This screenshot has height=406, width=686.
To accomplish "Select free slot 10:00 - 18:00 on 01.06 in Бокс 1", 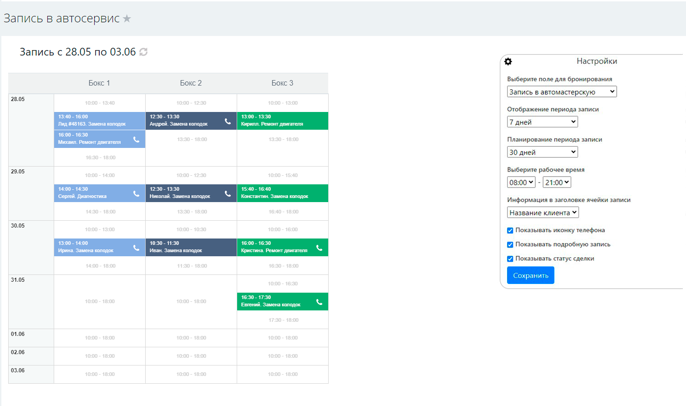I will pos(100,338).
